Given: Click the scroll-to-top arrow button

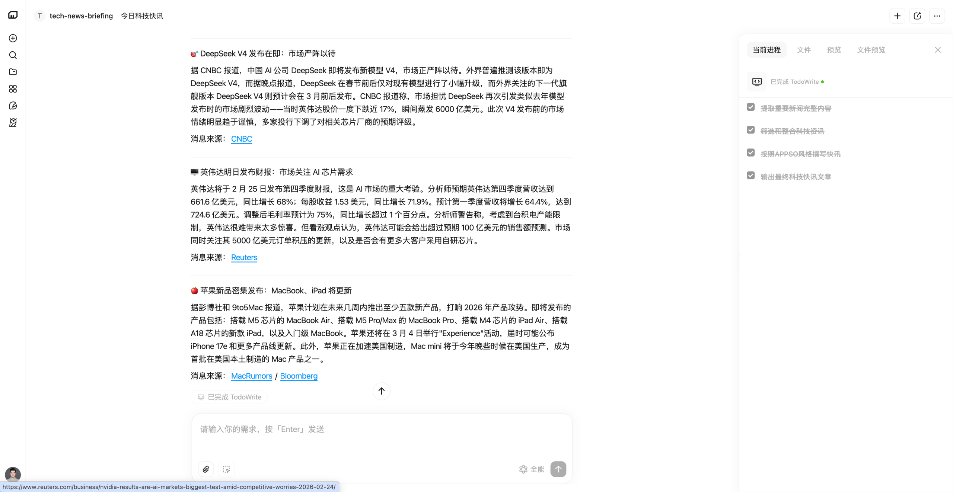Looking at the screenshot, I should tap(381, 391).
